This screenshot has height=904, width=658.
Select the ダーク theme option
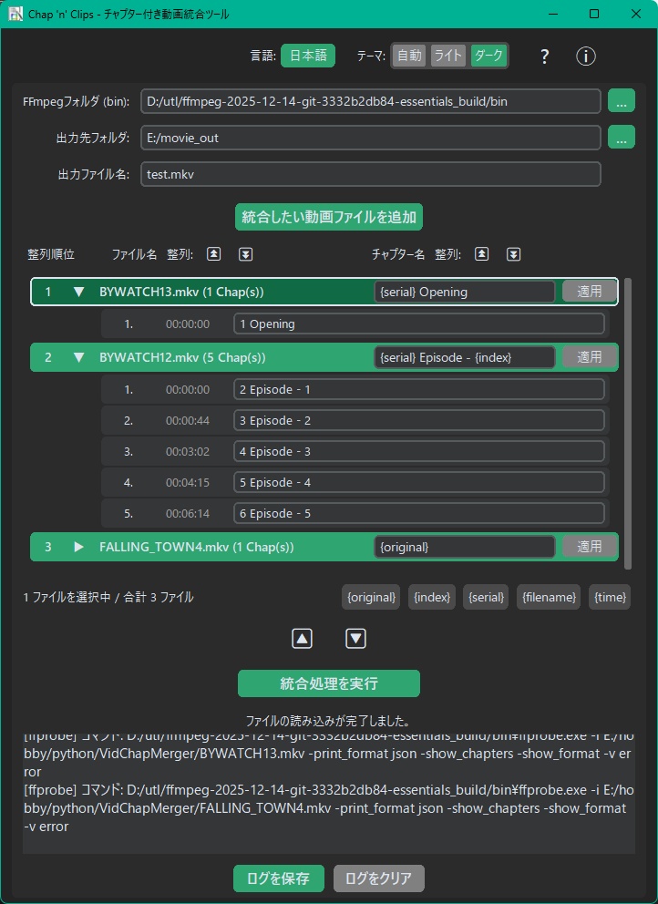pyautogui.click(x=488, y=56)
